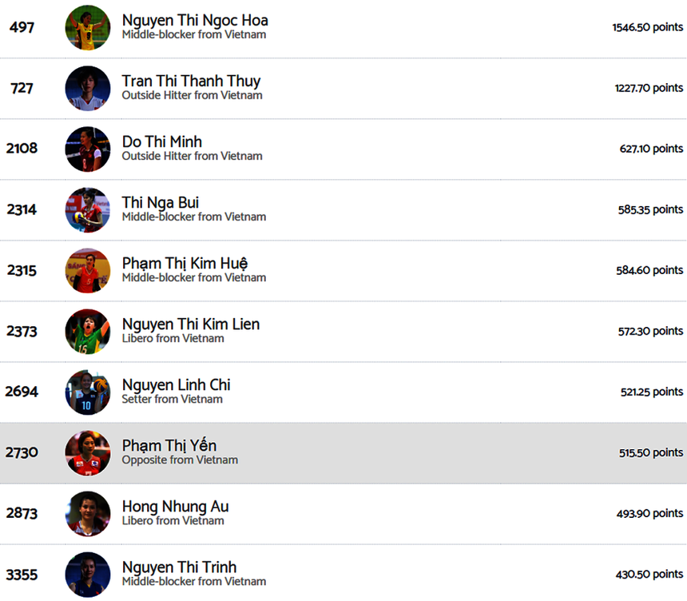
Task: Click the rank number 2730
Action: (x=22, y=452)
